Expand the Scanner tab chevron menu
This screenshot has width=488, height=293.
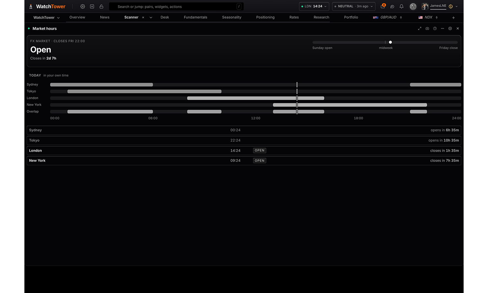(151, 18)
